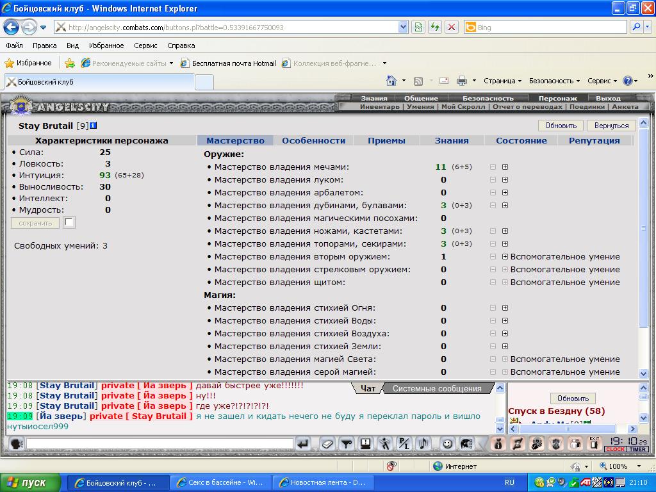Increase bow mastery with its plus button
This screenshot has width=656, height=492.
[x=505, y=180]
